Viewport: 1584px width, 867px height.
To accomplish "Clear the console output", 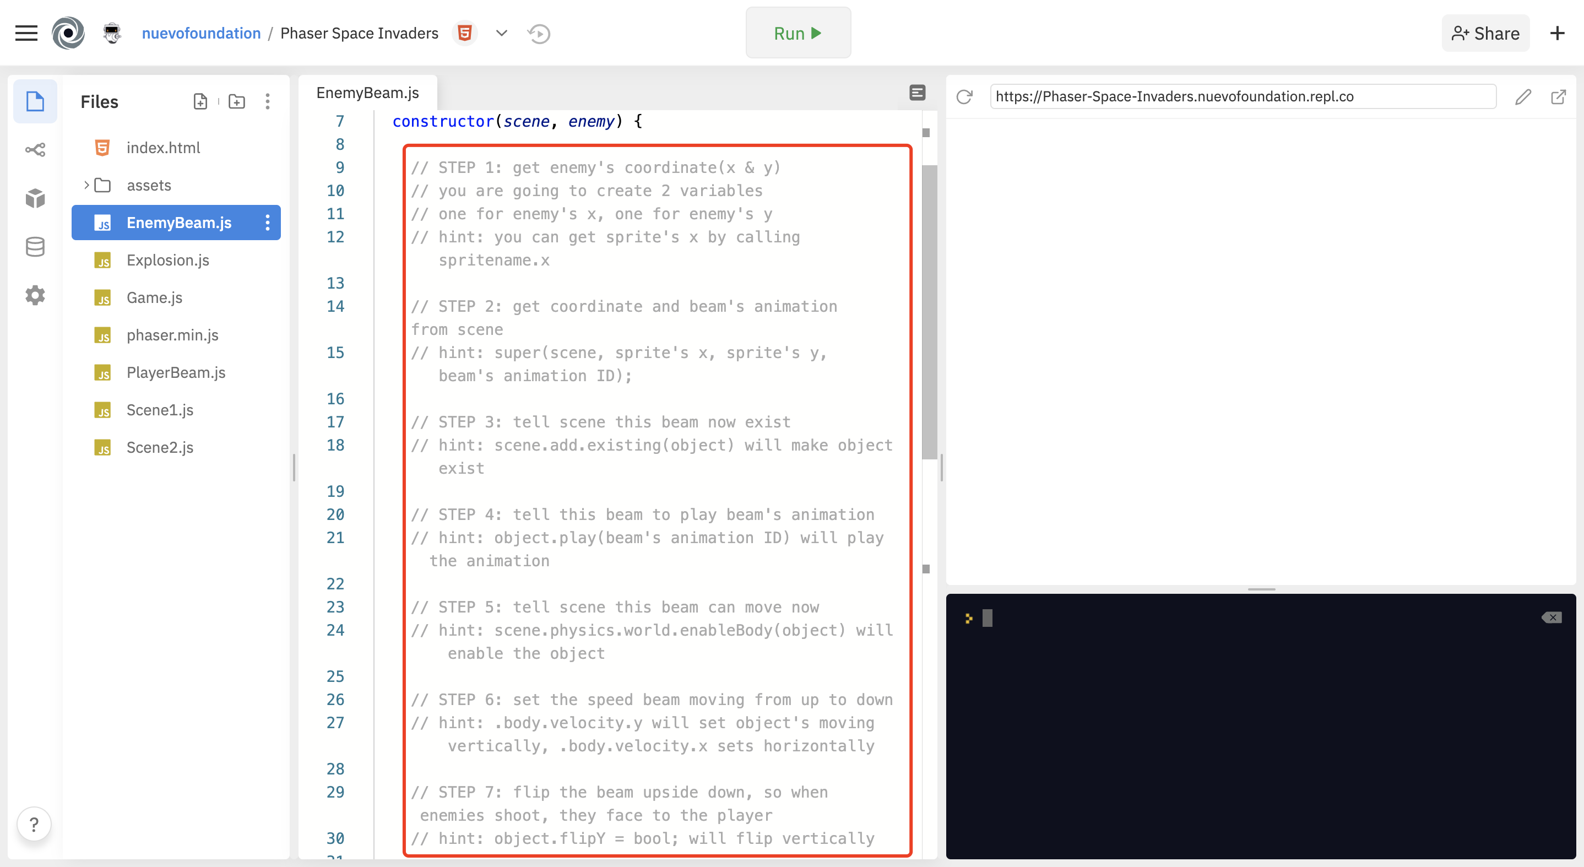I will pyautogui.click(x=1552, y=617).
